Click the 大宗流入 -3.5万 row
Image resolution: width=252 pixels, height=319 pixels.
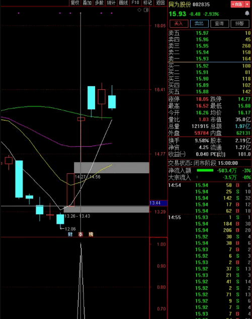209,177
